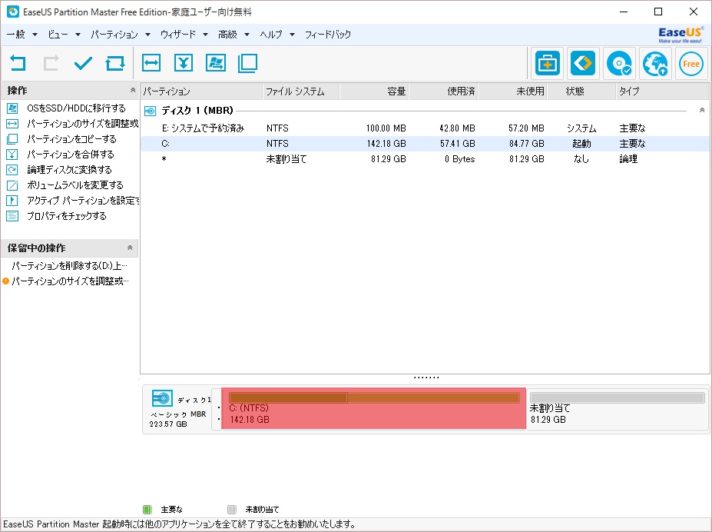Select the C: (NTFS) block in disk map
The height and width of the screenshot is (532, 712).
pyautogui.click(x=374, y=408)
